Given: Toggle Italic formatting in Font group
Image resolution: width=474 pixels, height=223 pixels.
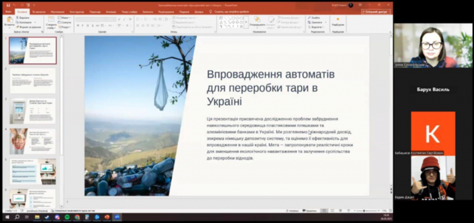Looking at the screenshot, I should pos(83,25).
